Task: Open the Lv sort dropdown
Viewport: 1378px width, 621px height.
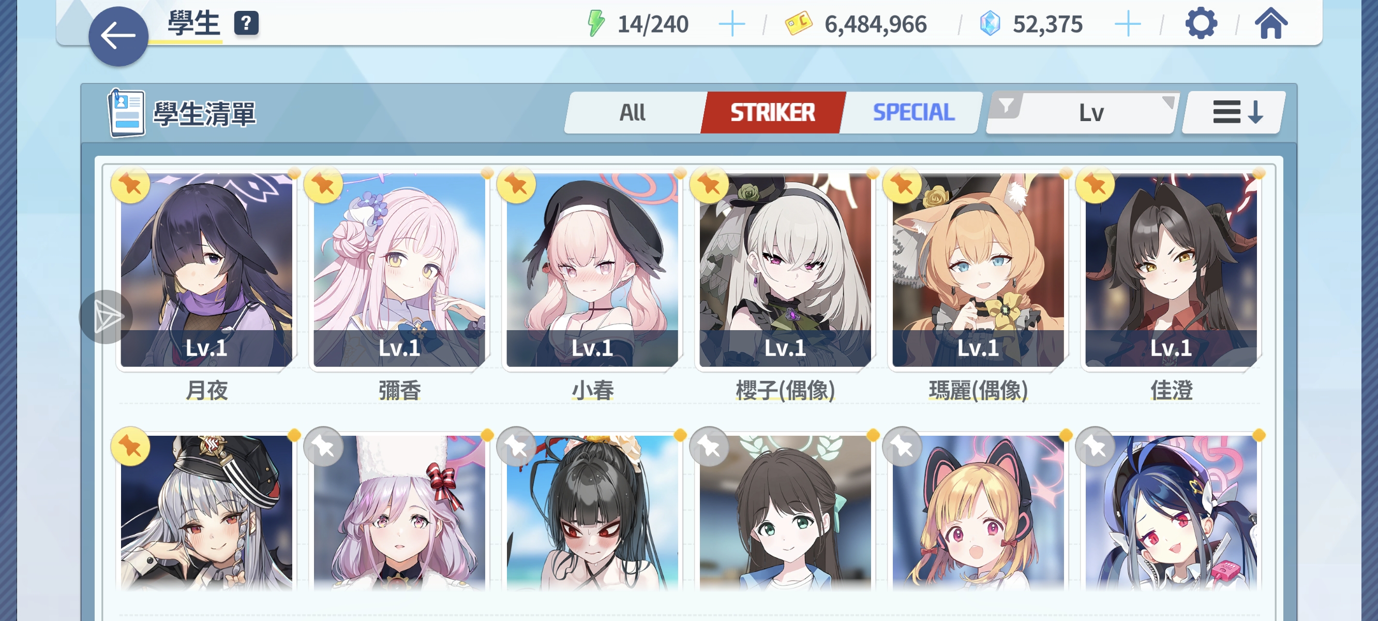Action: [1091, 112]
